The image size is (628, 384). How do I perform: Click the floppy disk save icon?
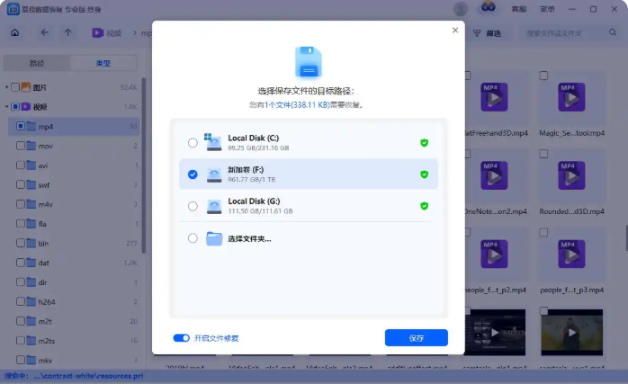[308, 62]
